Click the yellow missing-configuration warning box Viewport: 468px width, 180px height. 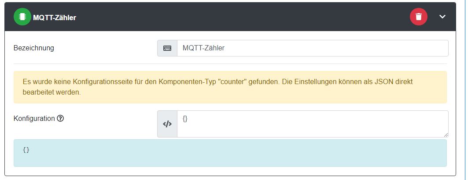[x=230, y=87]
